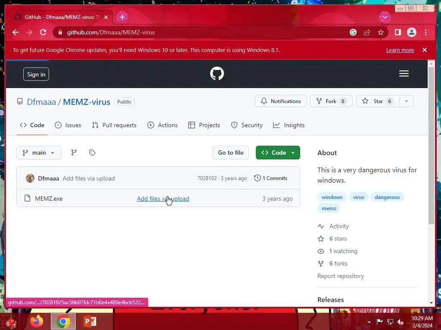The image size is (441, 330).
Task: Close the GitHub MEMZ-virus tab
Action: pyautogui.click(x=106, y=17)
